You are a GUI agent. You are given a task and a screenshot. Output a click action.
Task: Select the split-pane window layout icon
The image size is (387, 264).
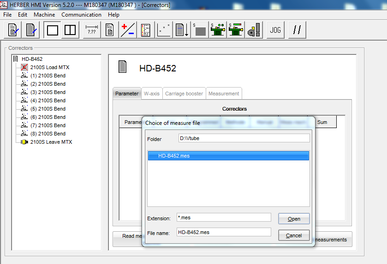tap(70, 30)
